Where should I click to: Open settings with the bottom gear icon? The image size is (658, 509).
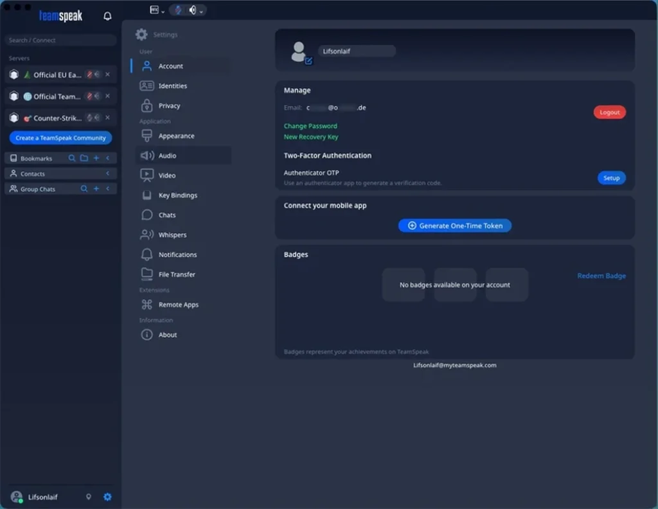click(107, 497)
